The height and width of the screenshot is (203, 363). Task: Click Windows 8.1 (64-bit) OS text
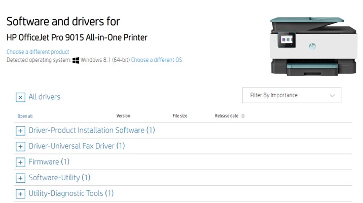(x=105, y=60)
